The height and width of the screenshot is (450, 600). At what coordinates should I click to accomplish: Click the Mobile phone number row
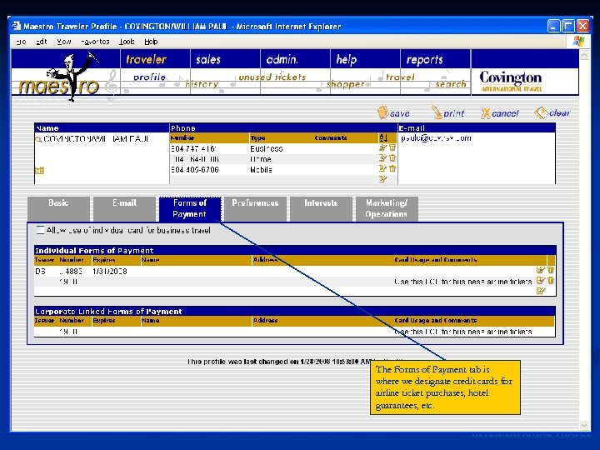pos(283,169)
